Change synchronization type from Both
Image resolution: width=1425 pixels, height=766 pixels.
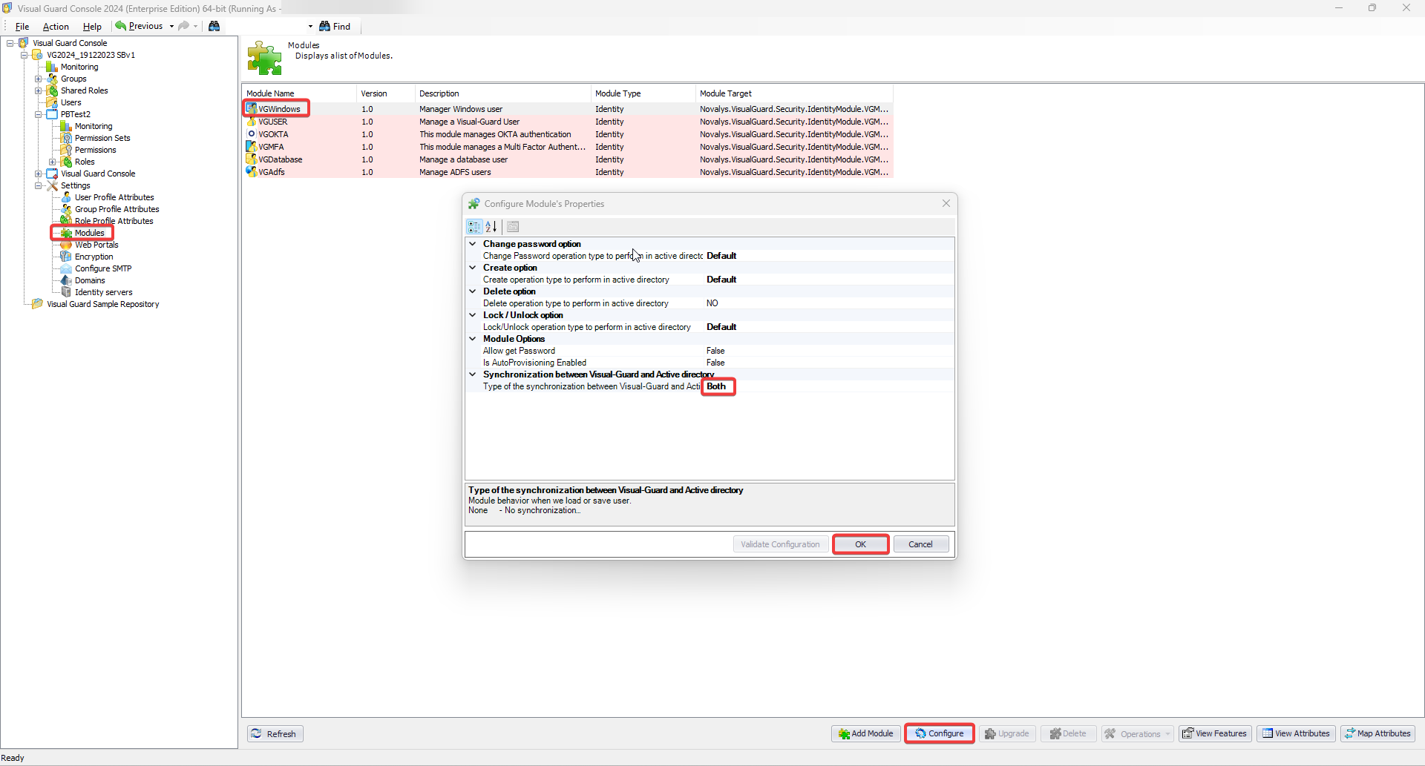717,386
